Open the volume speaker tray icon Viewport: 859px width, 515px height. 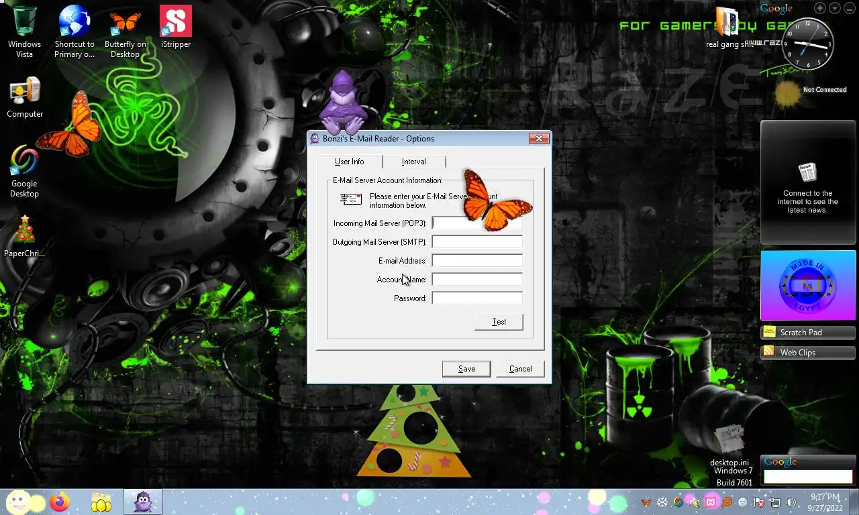tap(791, 502)
